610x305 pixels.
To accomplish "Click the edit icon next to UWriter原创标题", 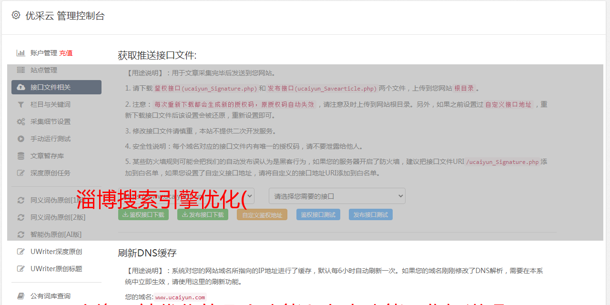I will pos(21,269).
